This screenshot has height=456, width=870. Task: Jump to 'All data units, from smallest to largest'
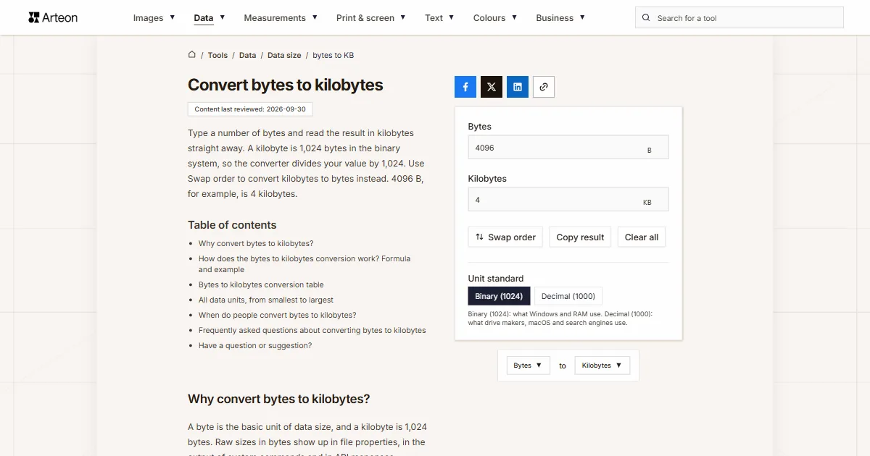pos(266,300)
